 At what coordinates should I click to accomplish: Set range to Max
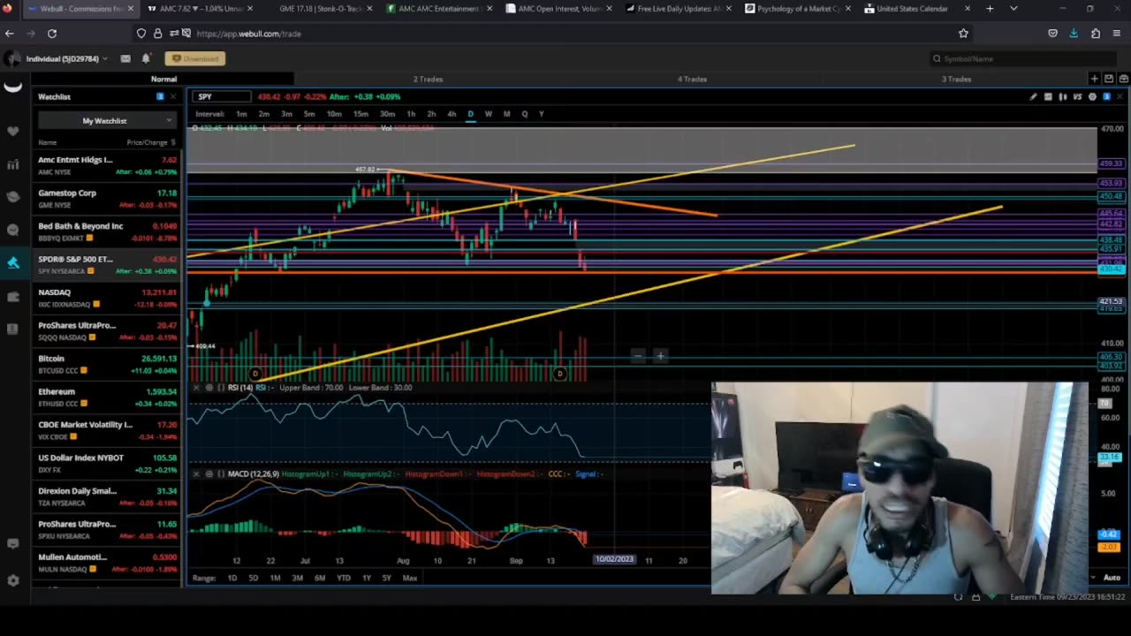409,578
